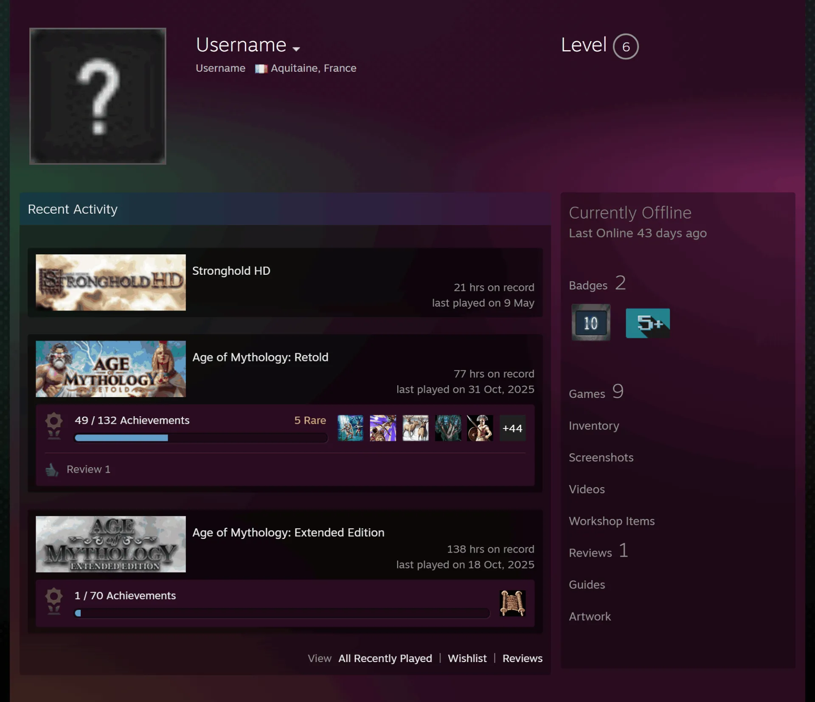Image resolution: width=815 pixels, height=702 pixels.
Task: Click the Years of Service 10 badge
Action: [x=591, y=323]
